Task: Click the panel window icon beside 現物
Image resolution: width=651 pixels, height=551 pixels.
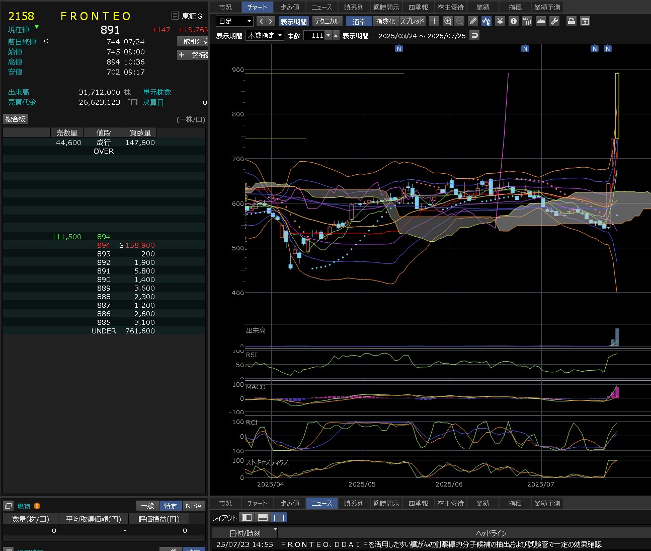Action: click(9, 506)
